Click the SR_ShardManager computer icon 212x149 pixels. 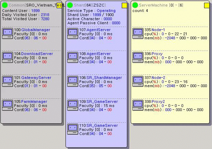point(73,81)
